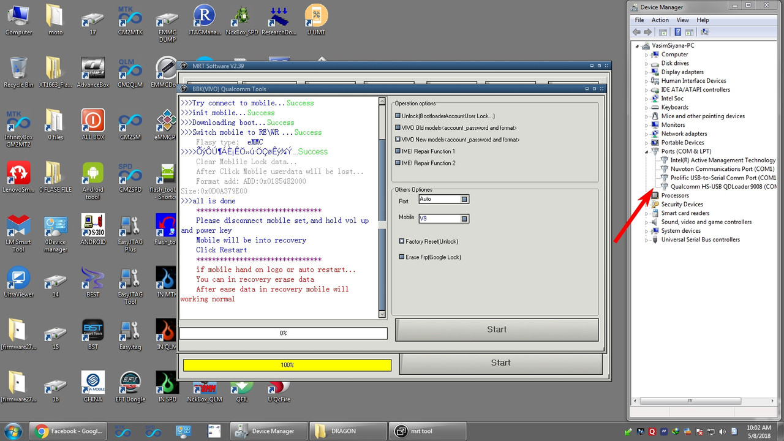The width and height of the screenshot is (784, 441).
Task: Expand the Keyboards node
Action: click(646, 107)
